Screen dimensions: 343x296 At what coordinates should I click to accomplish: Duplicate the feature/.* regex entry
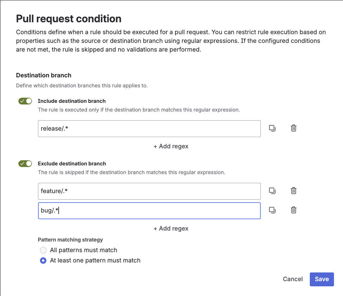[x=272, y=191]
